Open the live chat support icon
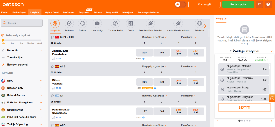 coord(272,98)
